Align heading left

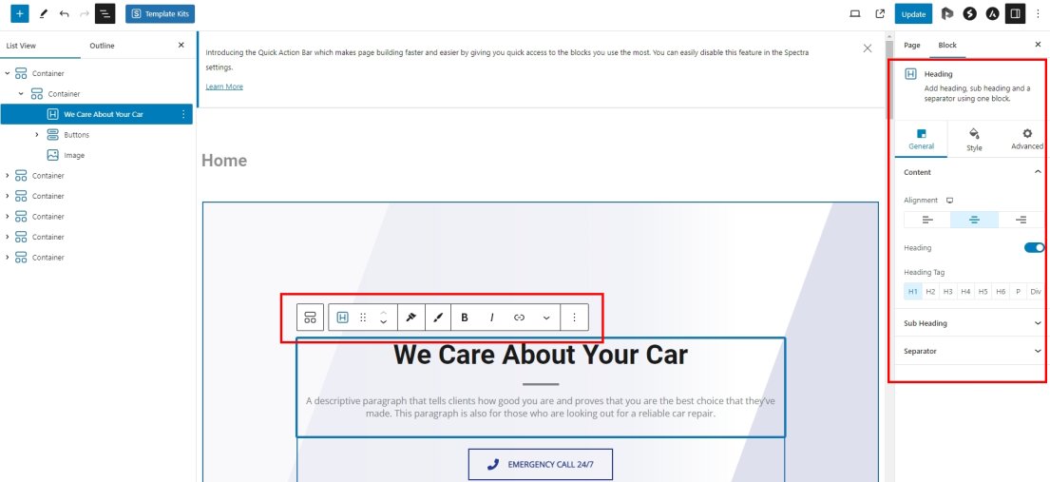(927, 220)
